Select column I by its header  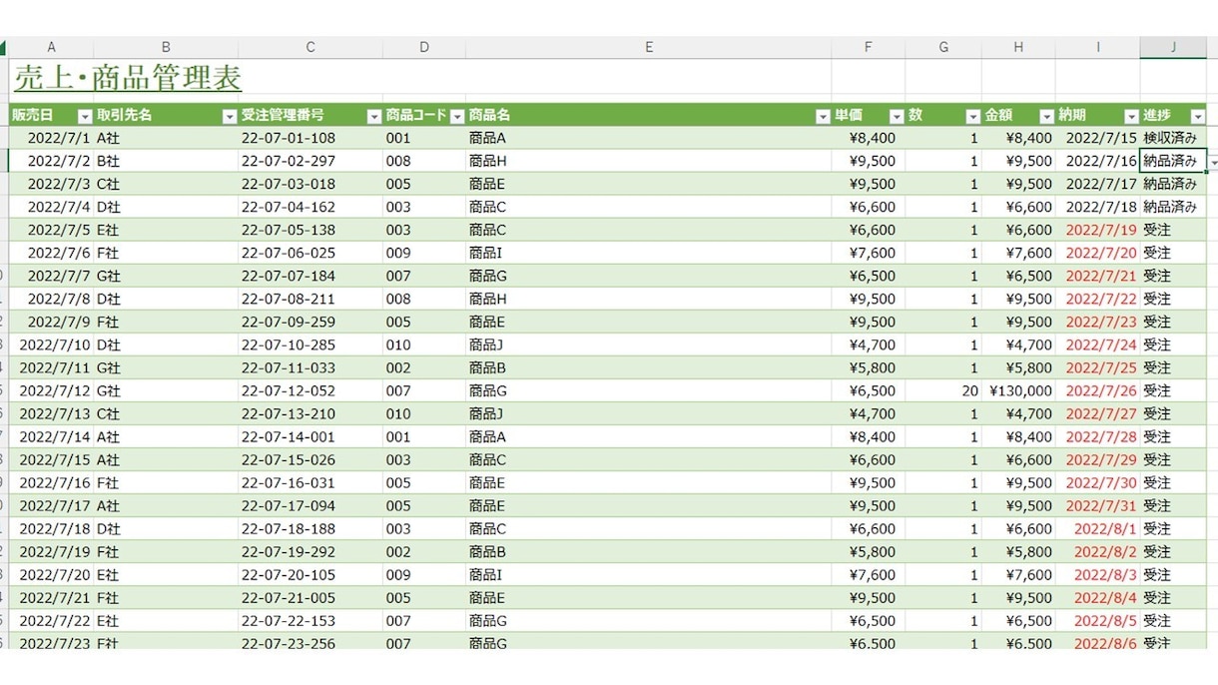coord(1098,47)
